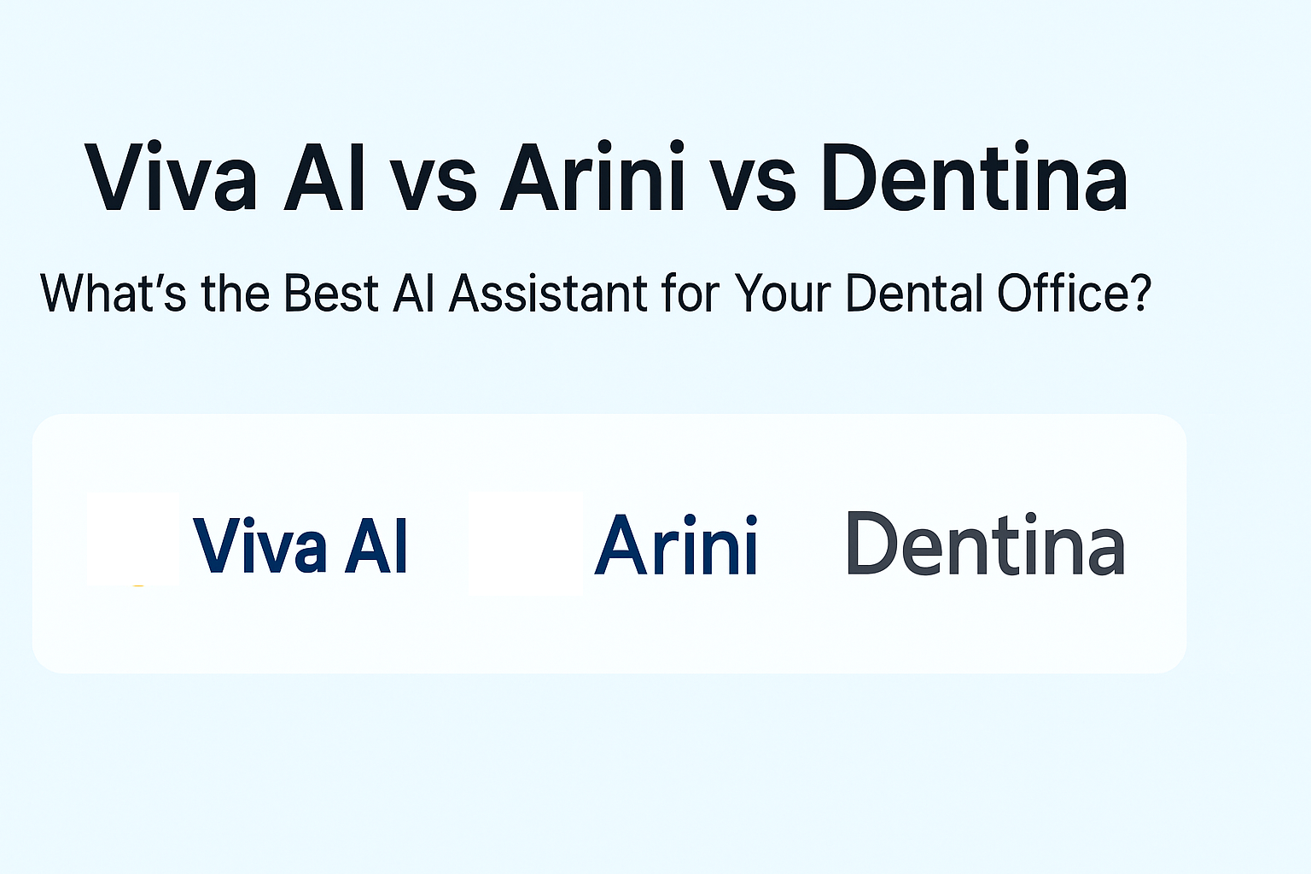Click the word "Your" in the subtitle

782,294
